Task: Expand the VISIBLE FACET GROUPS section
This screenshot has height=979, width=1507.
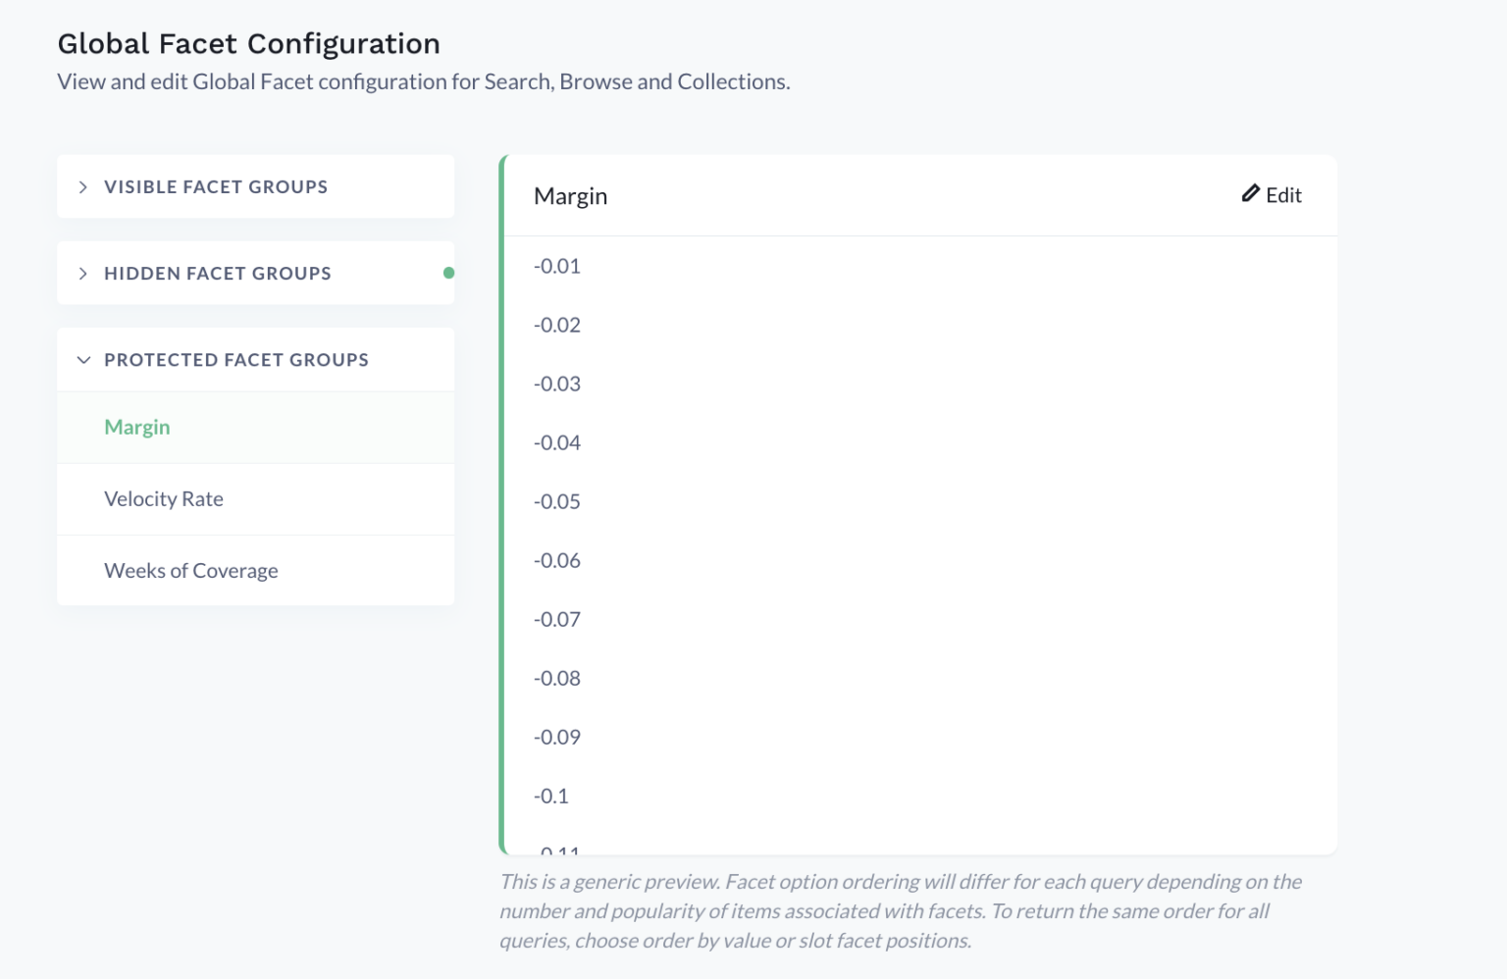Action: coord(216,186)
